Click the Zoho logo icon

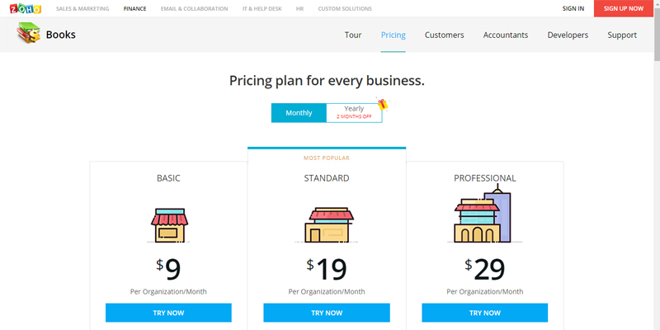coord(26,8)
